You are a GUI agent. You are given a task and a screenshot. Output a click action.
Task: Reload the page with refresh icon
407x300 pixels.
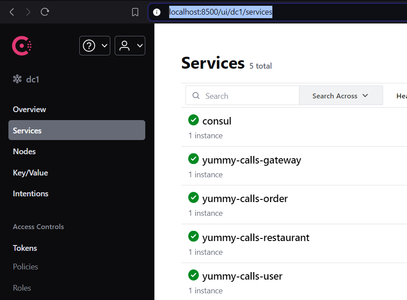pos(45,12)
